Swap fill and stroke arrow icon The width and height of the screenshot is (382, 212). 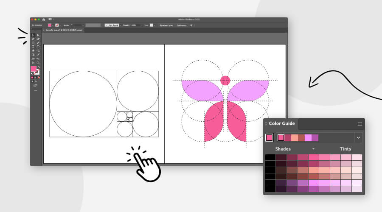[x=39, y=67]
